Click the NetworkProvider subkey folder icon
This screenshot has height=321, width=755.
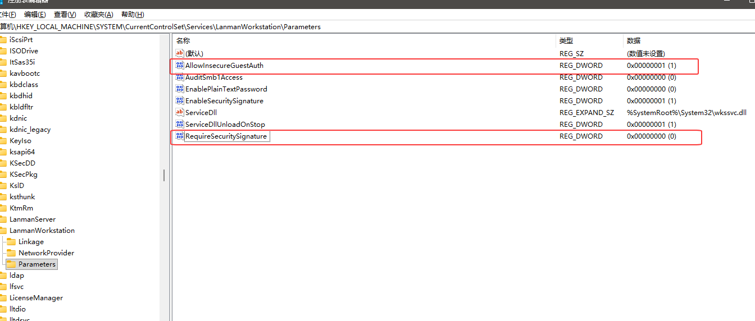[11, 253]
